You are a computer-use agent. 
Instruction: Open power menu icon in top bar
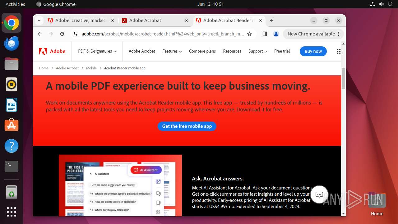390,4
